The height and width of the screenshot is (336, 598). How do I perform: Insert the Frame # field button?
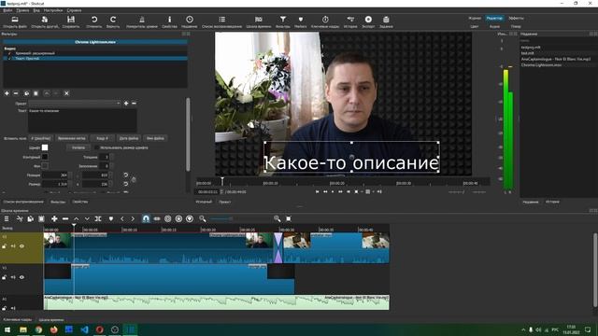pos(102,138)
